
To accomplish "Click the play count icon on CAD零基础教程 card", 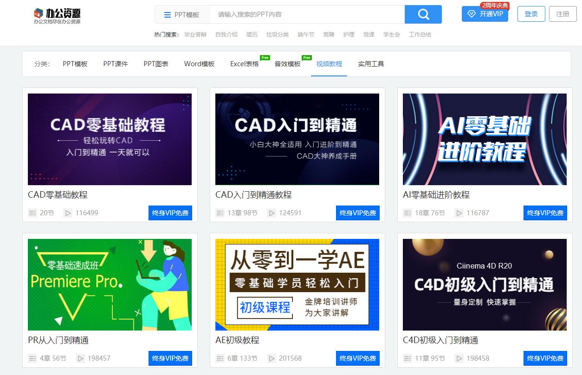I will (x=67, y=213).
